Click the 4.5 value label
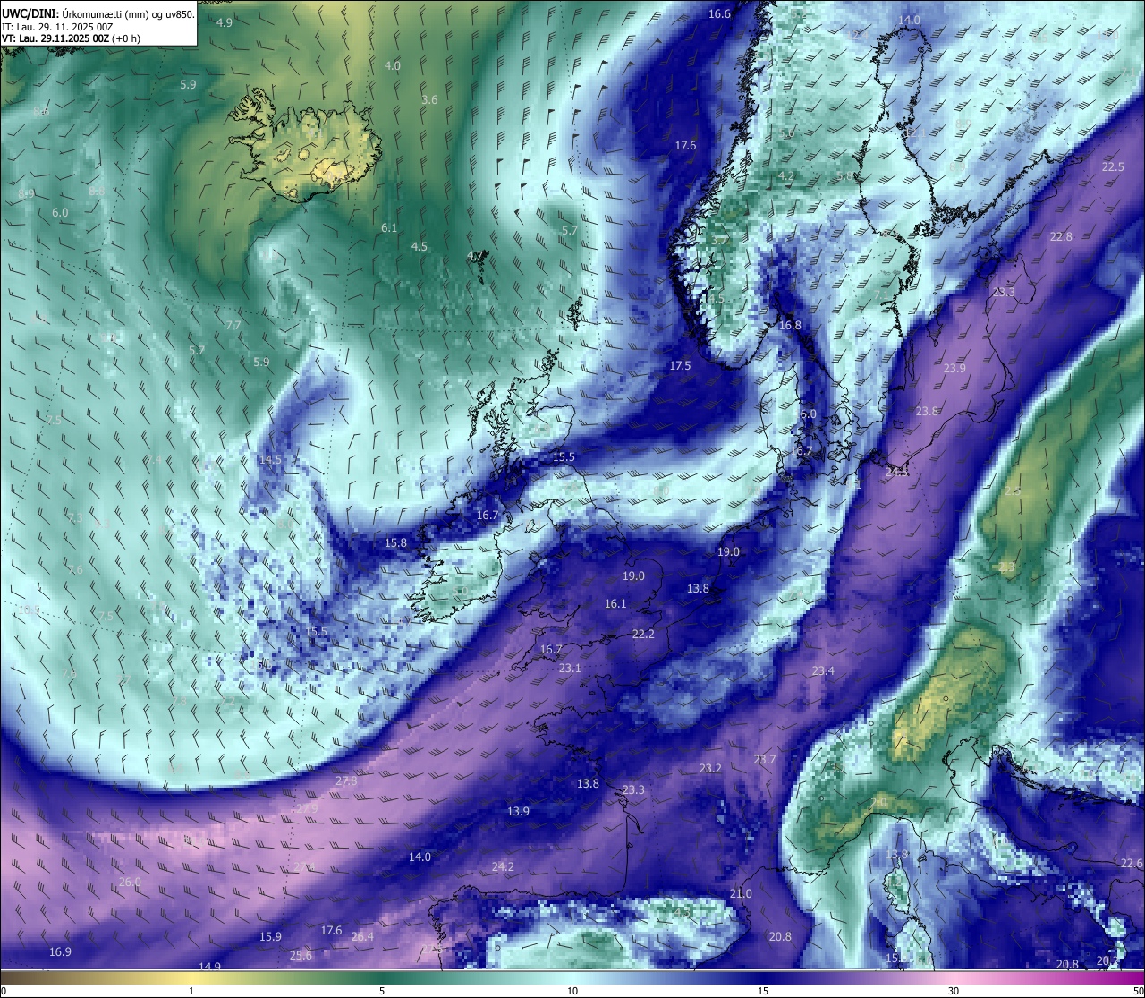Image resolution: width=1145 pixels, height=998 pixels. [x=419, y=247]
